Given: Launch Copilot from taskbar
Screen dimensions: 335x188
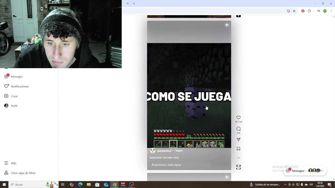Looking at the screenshot, I should [71, 185].
